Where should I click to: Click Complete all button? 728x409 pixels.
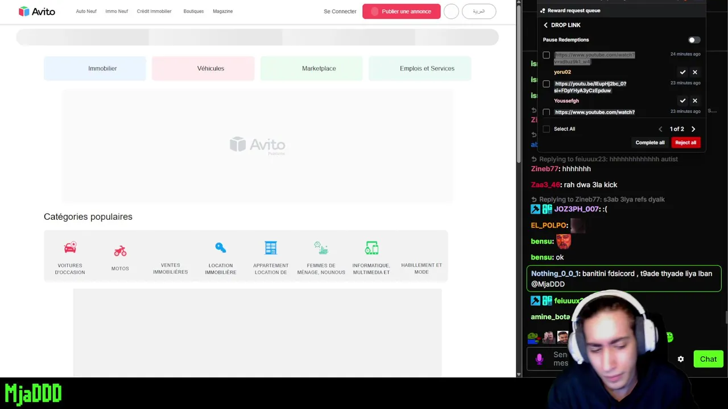[x=650, y=143]
